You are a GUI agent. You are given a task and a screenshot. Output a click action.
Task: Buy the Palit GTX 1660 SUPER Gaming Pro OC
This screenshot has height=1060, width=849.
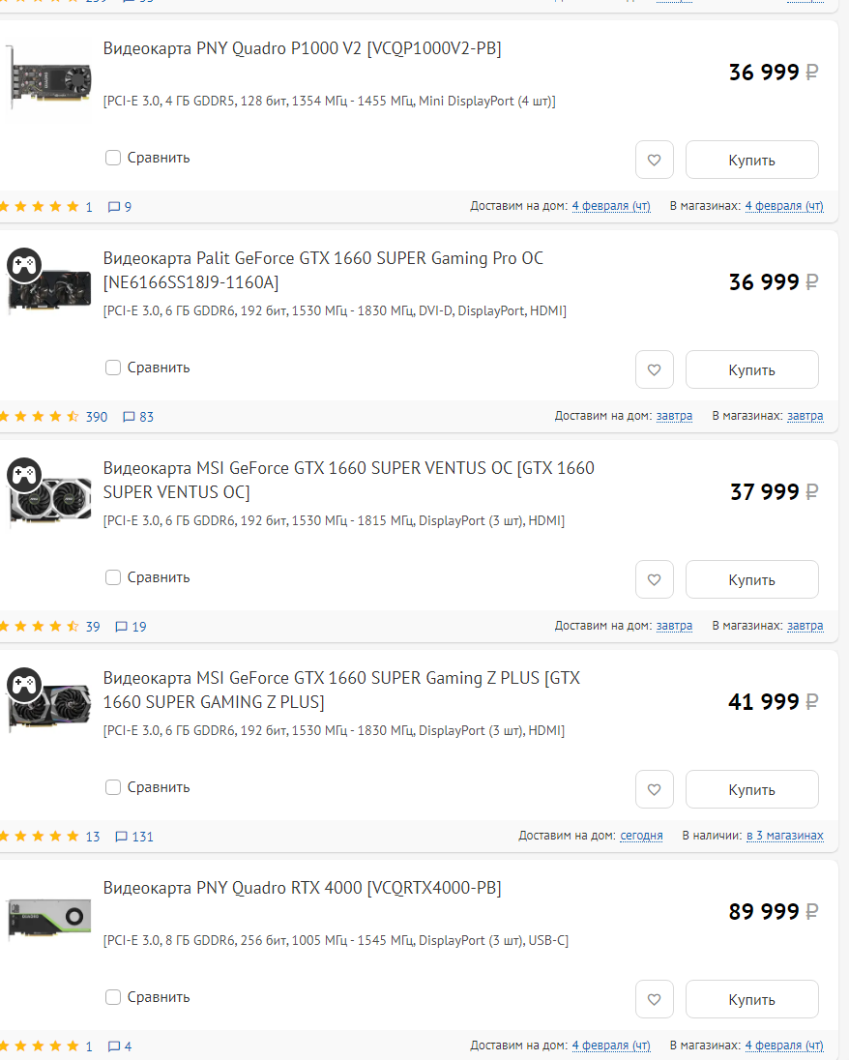[x=751, y=369]
